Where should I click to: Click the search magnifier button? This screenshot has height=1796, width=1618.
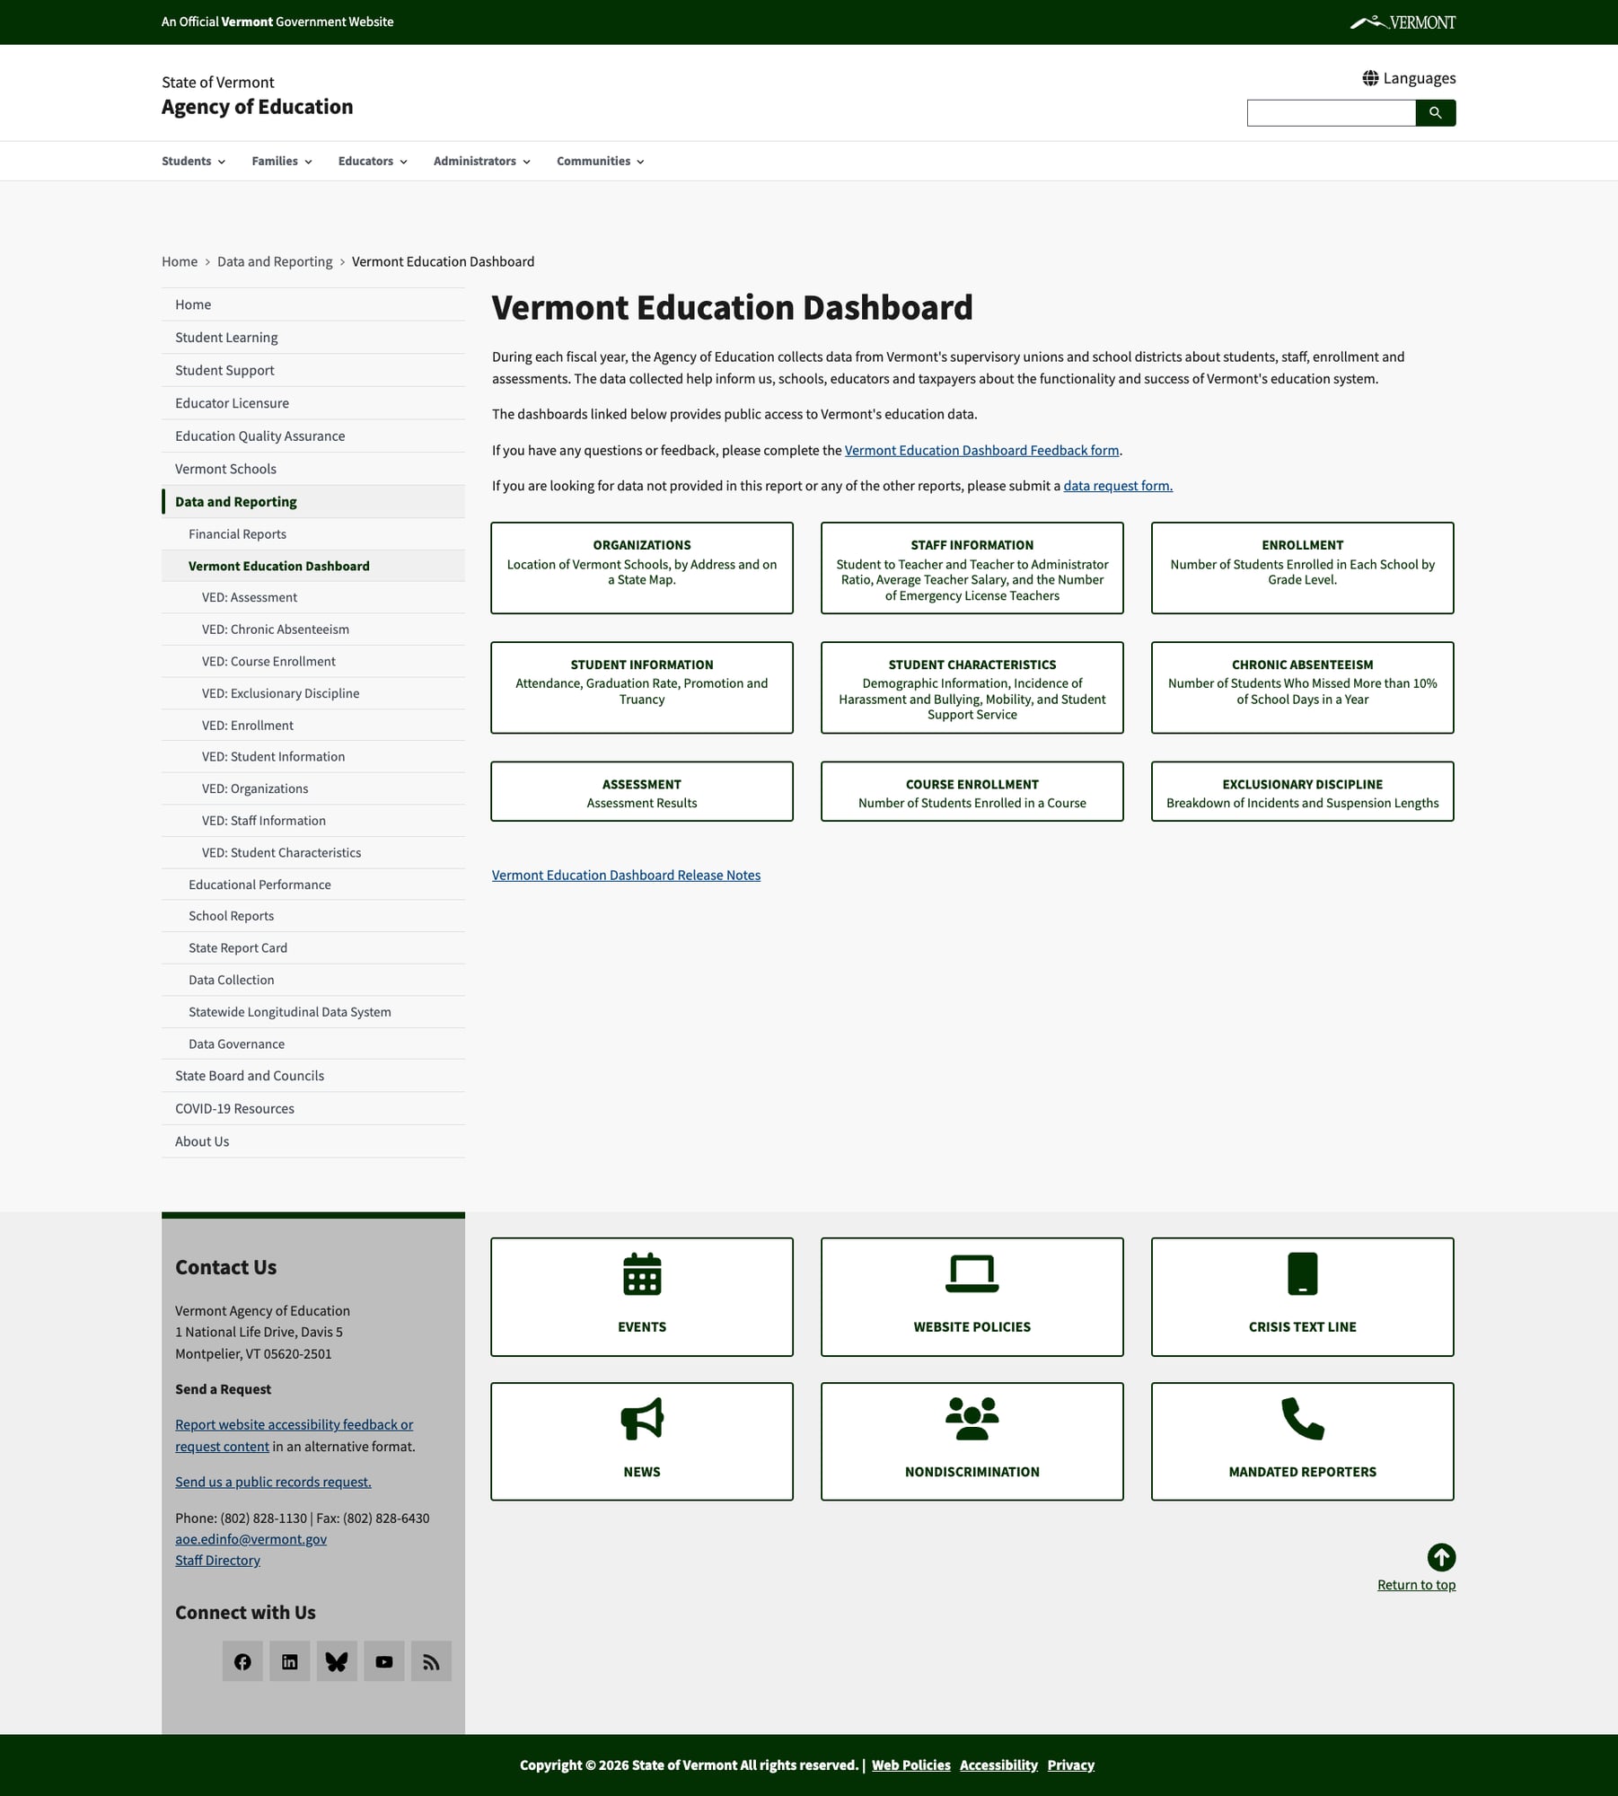click(1436, 113)
